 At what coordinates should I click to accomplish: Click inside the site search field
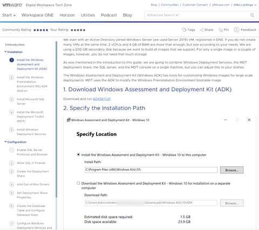click(200, 15)
